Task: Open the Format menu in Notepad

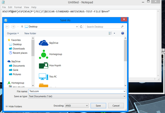Action: (x=18, y=7)
